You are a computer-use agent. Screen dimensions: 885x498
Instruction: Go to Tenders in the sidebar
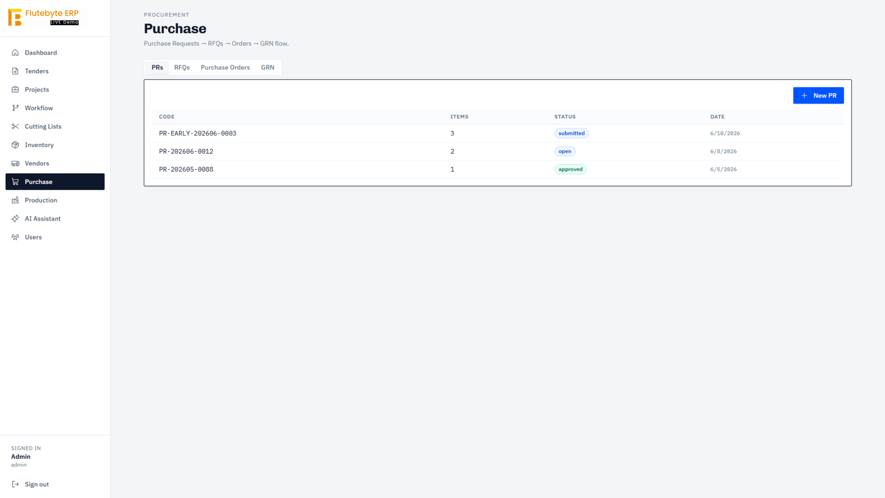coord(55,71)
